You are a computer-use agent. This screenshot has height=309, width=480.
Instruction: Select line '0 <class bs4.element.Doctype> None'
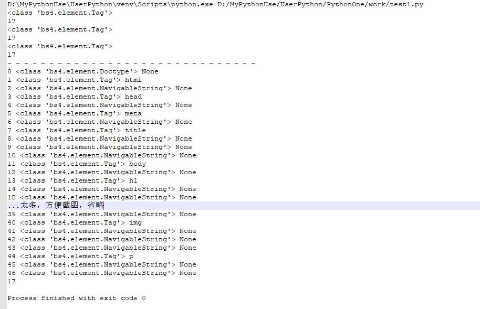(x=82, y=71)
